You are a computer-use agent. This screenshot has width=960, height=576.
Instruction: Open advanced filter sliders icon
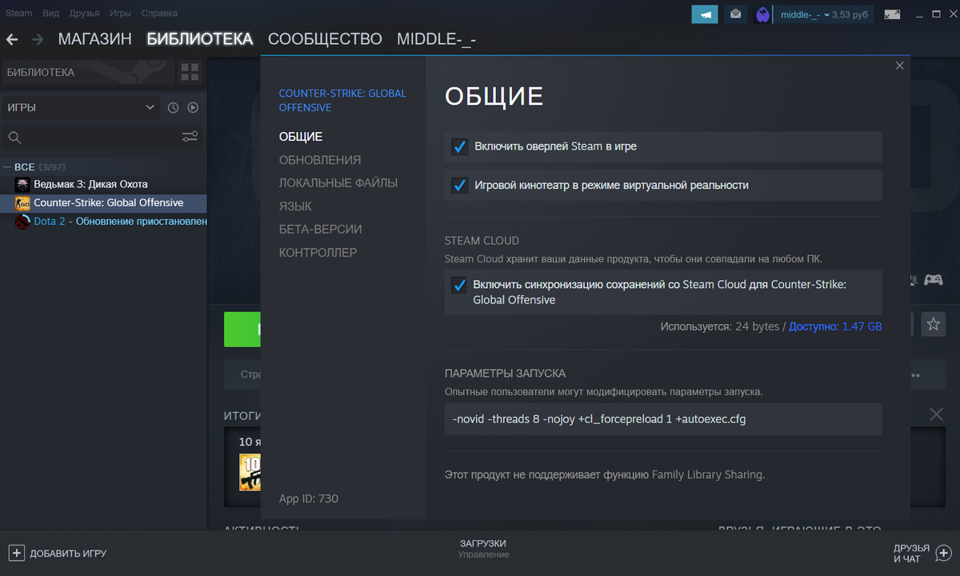click(x=190, y=137)
